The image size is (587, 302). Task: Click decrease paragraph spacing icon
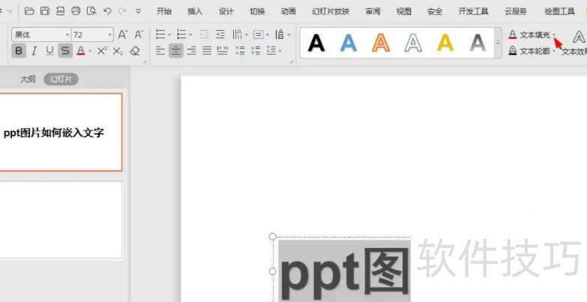tap(256, 50)
